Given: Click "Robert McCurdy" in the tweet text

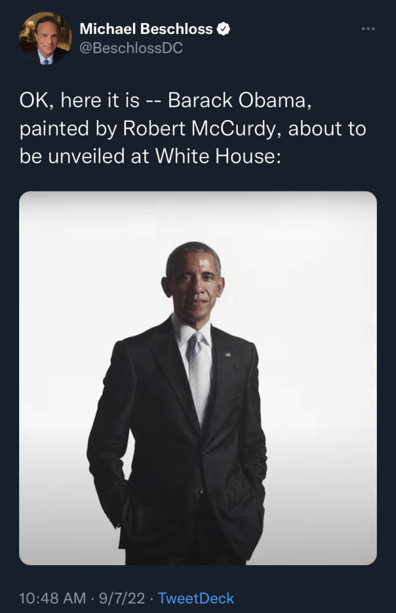Looking at the screenshot, I should pos(201,128).
